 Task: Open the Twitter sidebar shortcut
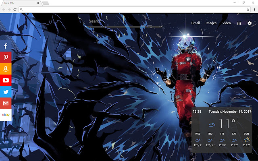coord(6,92)
